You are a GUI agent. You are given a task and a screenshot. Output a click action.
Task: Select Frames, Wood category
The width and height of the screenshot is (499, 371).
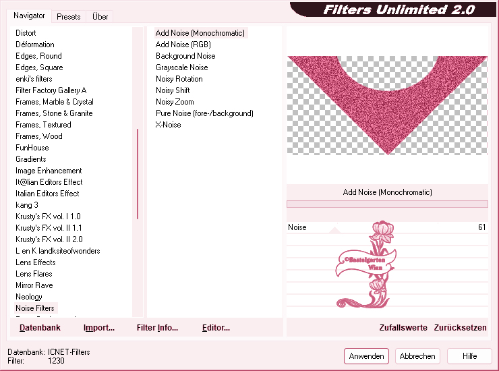pos(39,136)
